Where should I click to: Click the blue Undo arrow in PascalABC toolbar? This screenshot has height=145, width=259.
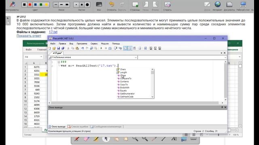(x=83, y=48)
